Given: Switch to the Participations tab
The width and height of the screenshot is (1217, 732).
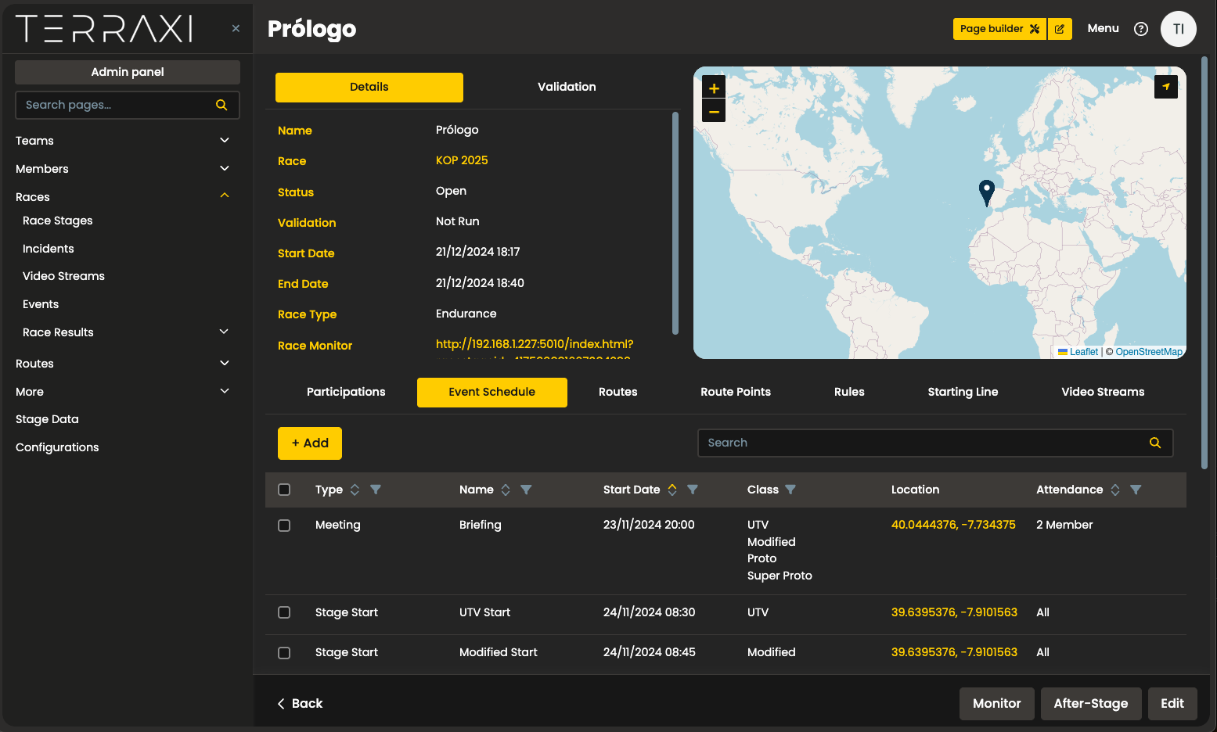Looking at the screenshot, I should [x=346, y=392].
